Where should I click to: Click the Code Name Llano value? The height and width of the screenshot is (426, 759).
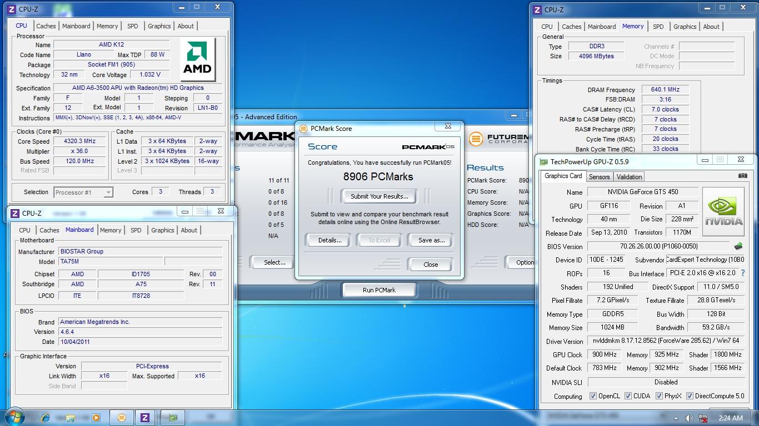click(84, 55)
